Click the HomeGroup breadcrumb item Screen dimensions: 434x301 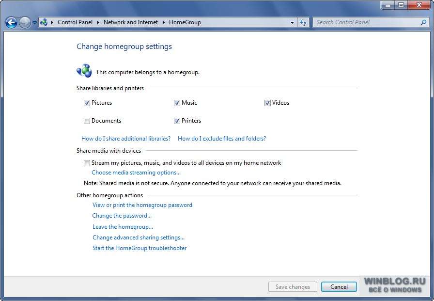tap(185, 22)
